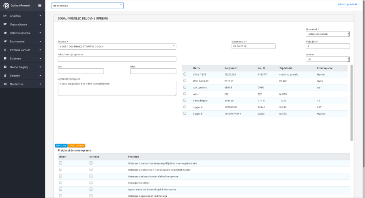This screenshot has height=198, width=365.
Task: Check Ustreza for 'Obrabljenost delov'
Action: click(x=91, y=183)
